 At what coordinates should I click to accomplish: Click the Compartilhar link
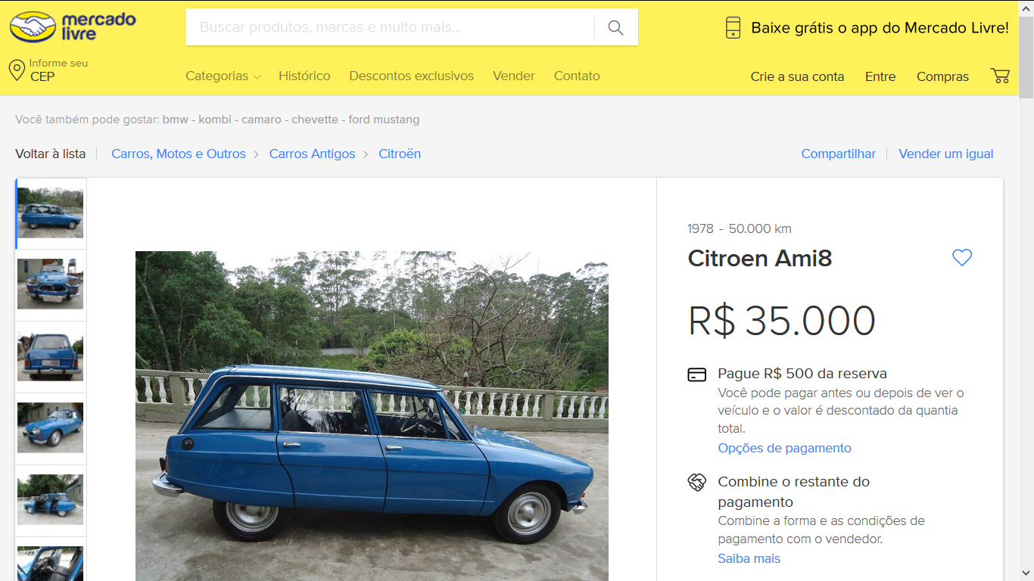pos(839,154)
